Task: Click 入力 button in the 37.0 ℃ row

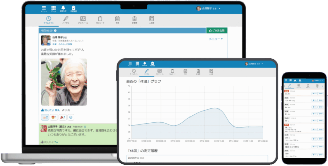Action: coord(315,94)
